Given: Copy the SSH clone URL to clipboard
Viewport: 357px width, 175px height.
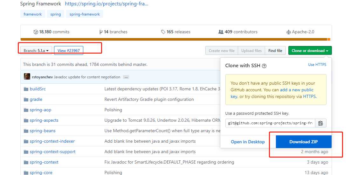Looking at the screenshot, I should pos(320,123).
